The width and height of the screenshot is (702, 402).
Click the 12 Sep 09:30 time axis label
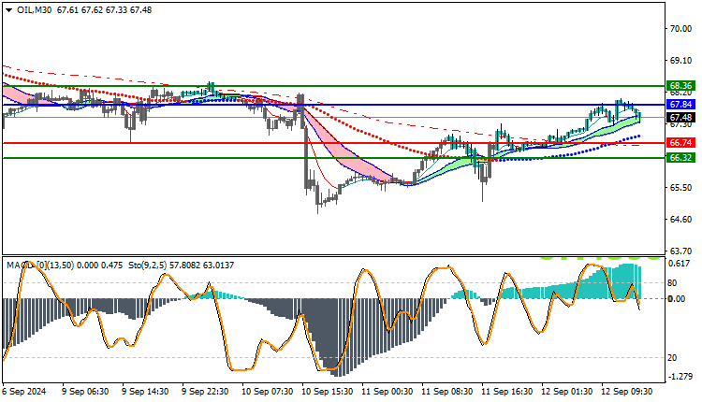[627, 392]
